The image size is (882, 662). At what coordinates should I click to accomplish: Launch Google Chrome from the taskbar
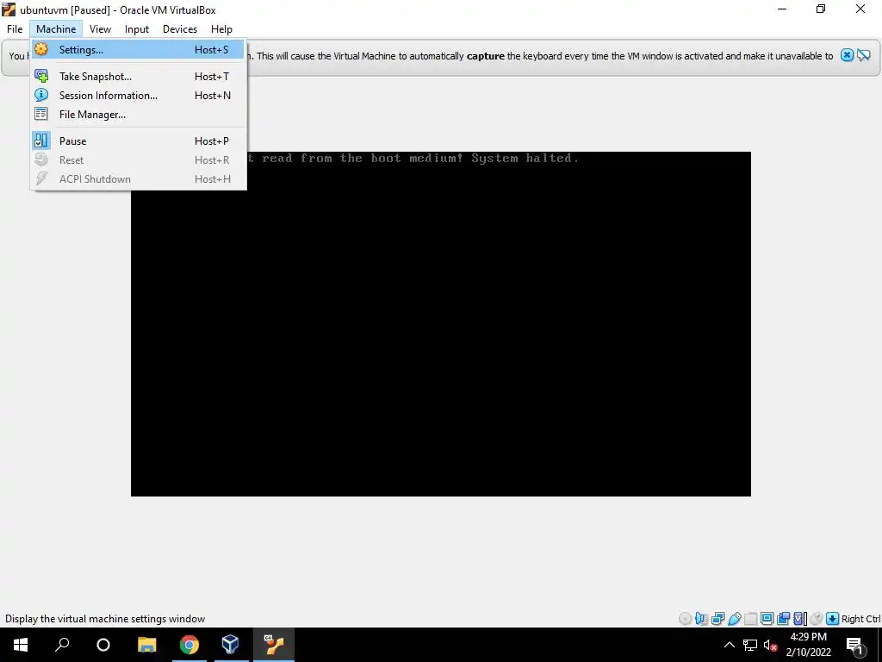189,645
